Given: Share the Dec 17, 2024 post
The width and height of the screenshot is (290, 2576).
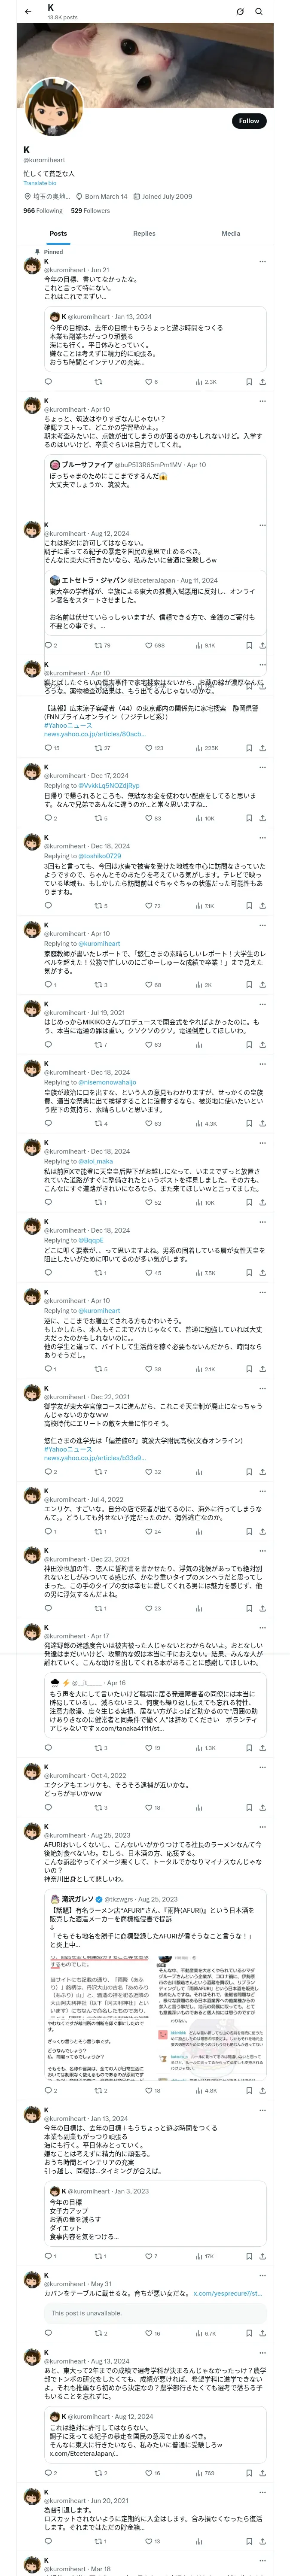Looking at the screenshot, I should [262, 818].
